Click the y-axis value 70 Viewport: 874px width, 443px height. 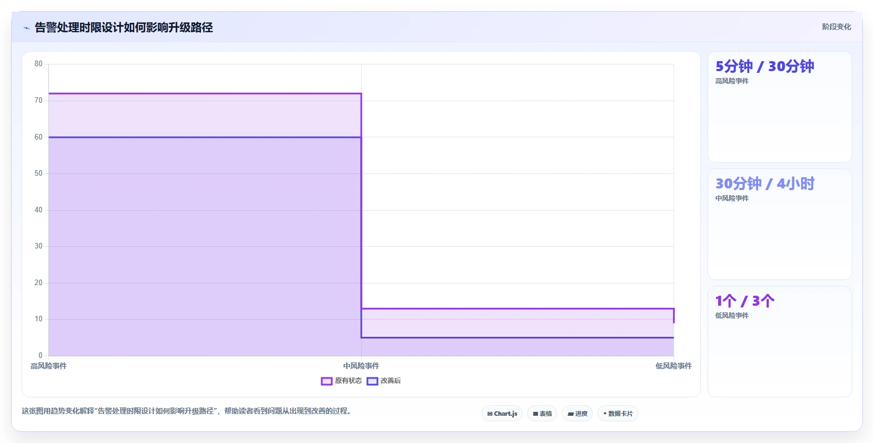pos(38,101)
